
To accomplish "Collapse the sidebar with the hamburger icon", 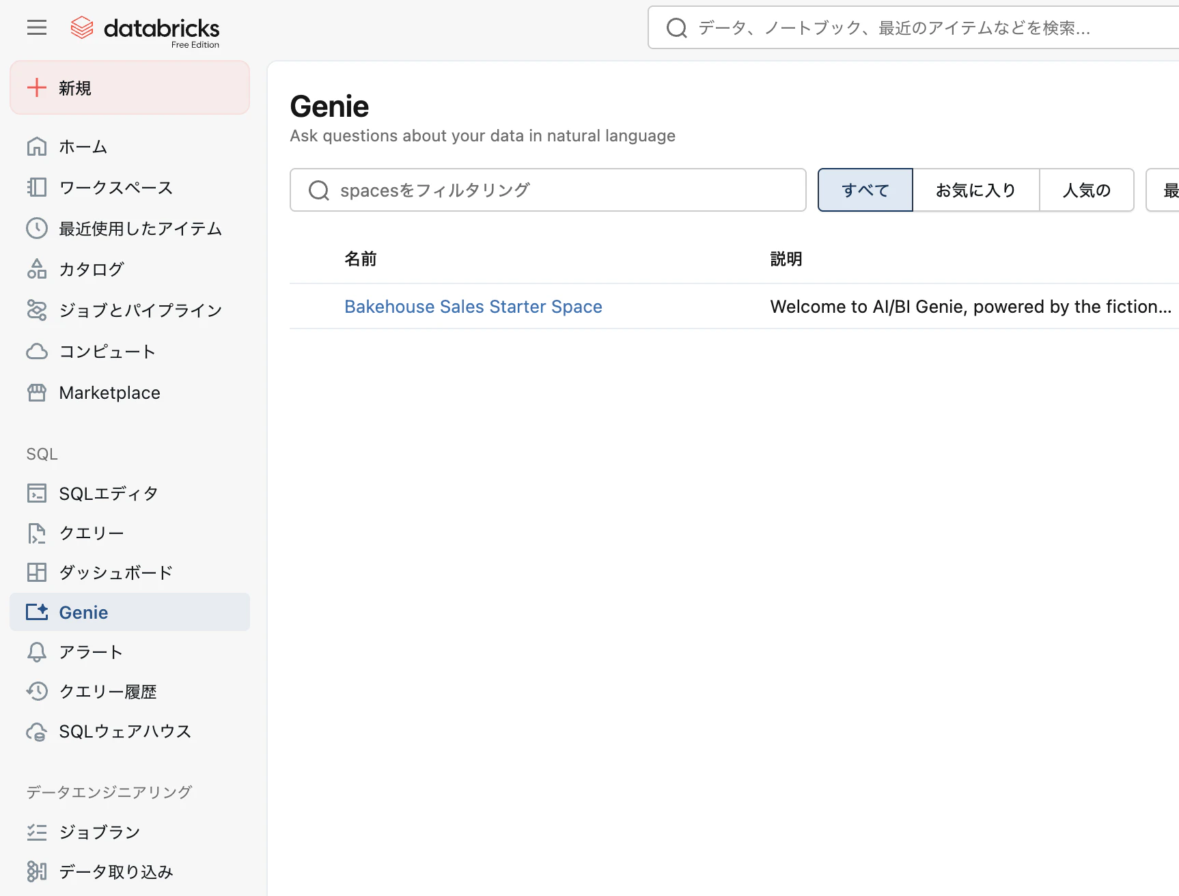I will click(x=36, y=27).
